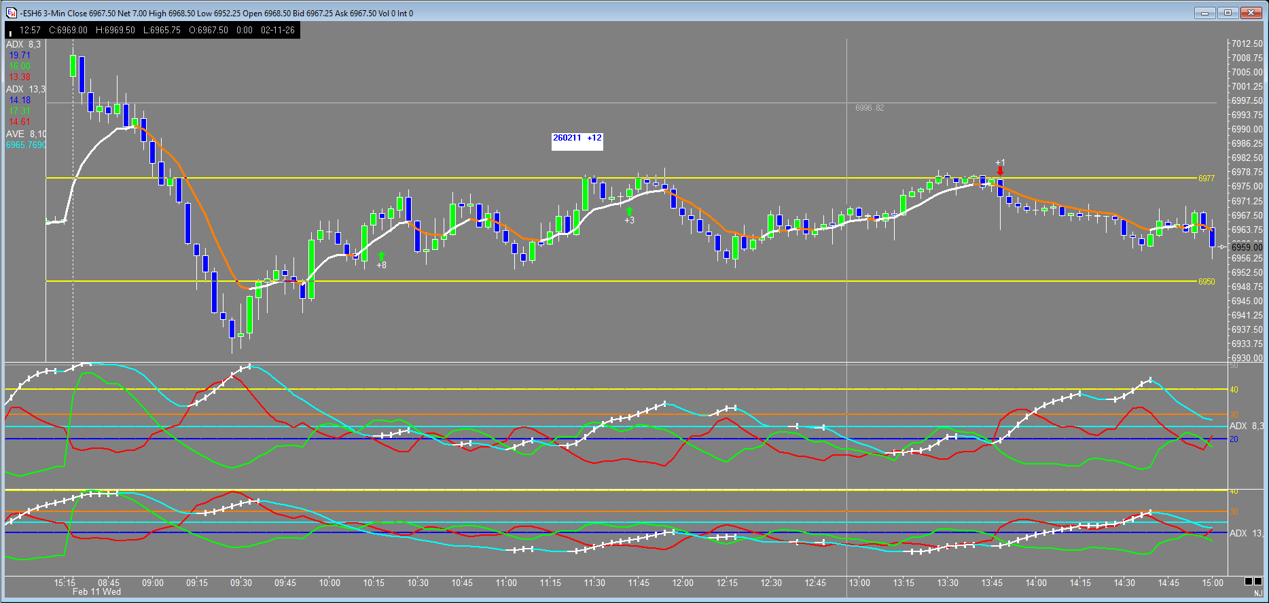Close the ESH6 chart window

pos(1251,13)
